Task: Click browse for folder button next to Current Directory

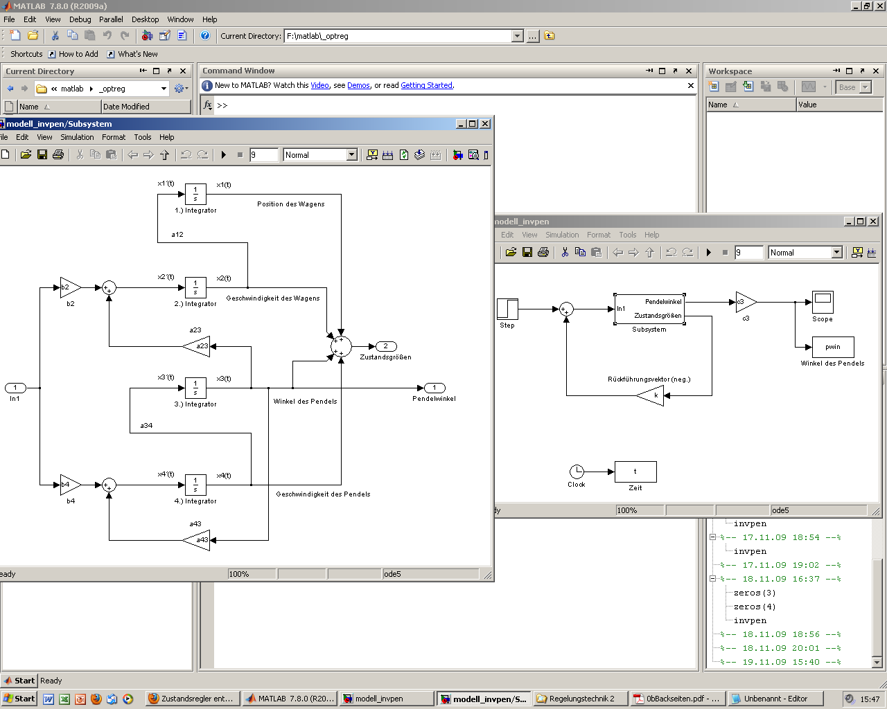Action: [x=533, y=36]
